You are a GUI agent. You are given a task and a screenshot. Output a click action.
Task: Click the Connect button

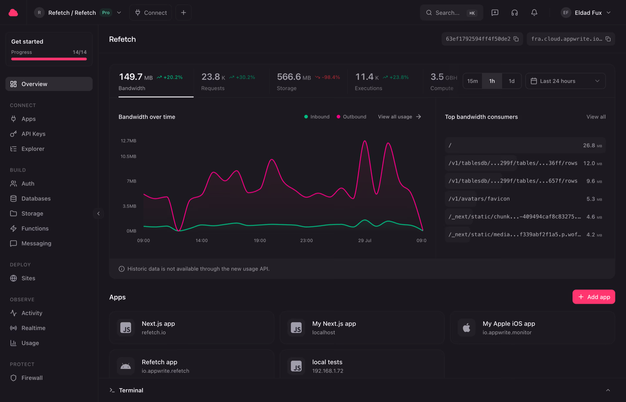[151, 13]
